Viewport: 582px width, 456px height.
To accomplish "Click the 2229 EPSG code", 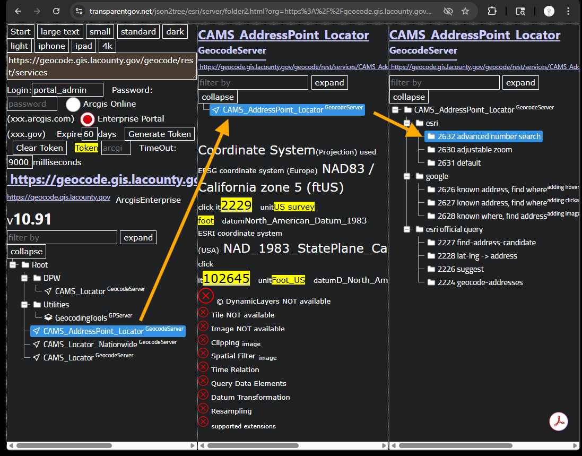I will coord(237,204).
